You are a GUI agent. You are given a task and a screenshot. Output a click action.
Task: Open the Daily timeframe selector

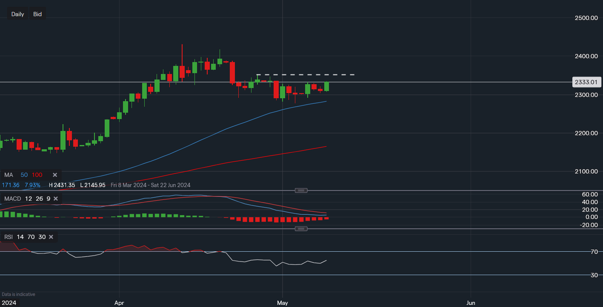[x=17, y=14]
